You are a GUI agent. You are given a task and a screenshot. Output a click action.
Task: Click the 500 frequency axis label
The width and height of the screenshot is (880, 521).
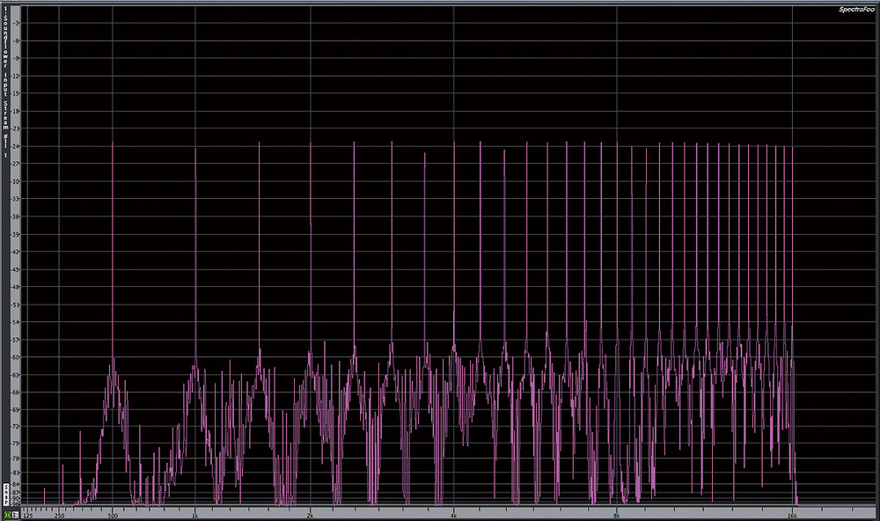tap(113, 516)
